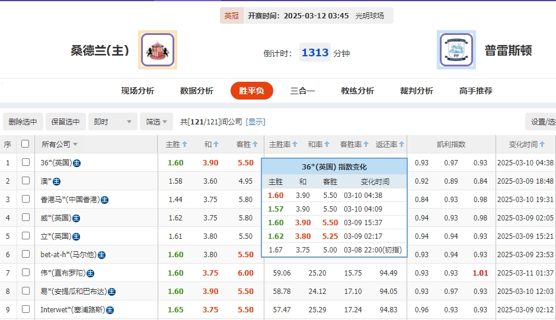
Task: Check the box for row 1 36*(英国)
Action: pyautogui.click(x=25, y=162)
